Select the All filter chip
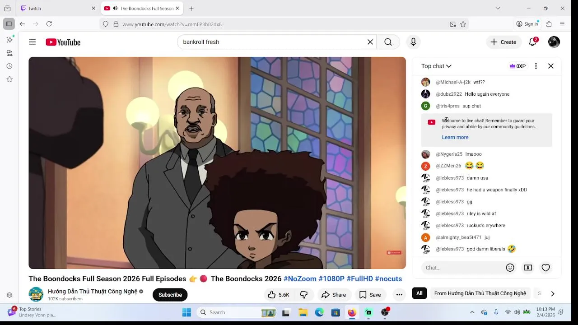 (x=420, y=293)
